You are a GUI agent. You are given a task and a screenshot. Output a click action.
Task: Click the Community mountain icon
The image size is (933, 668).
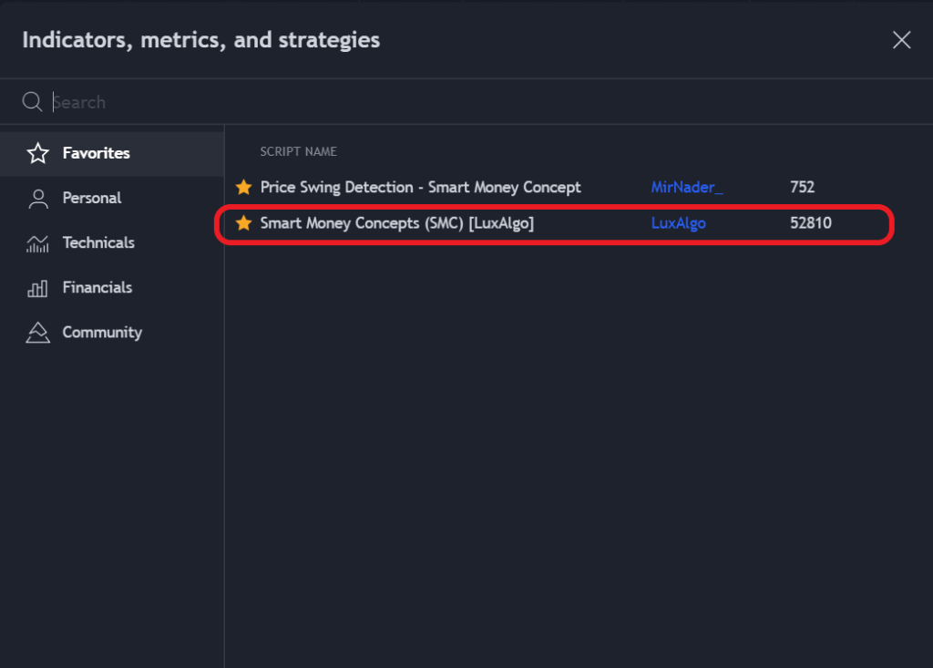click(x=37, y=333)
